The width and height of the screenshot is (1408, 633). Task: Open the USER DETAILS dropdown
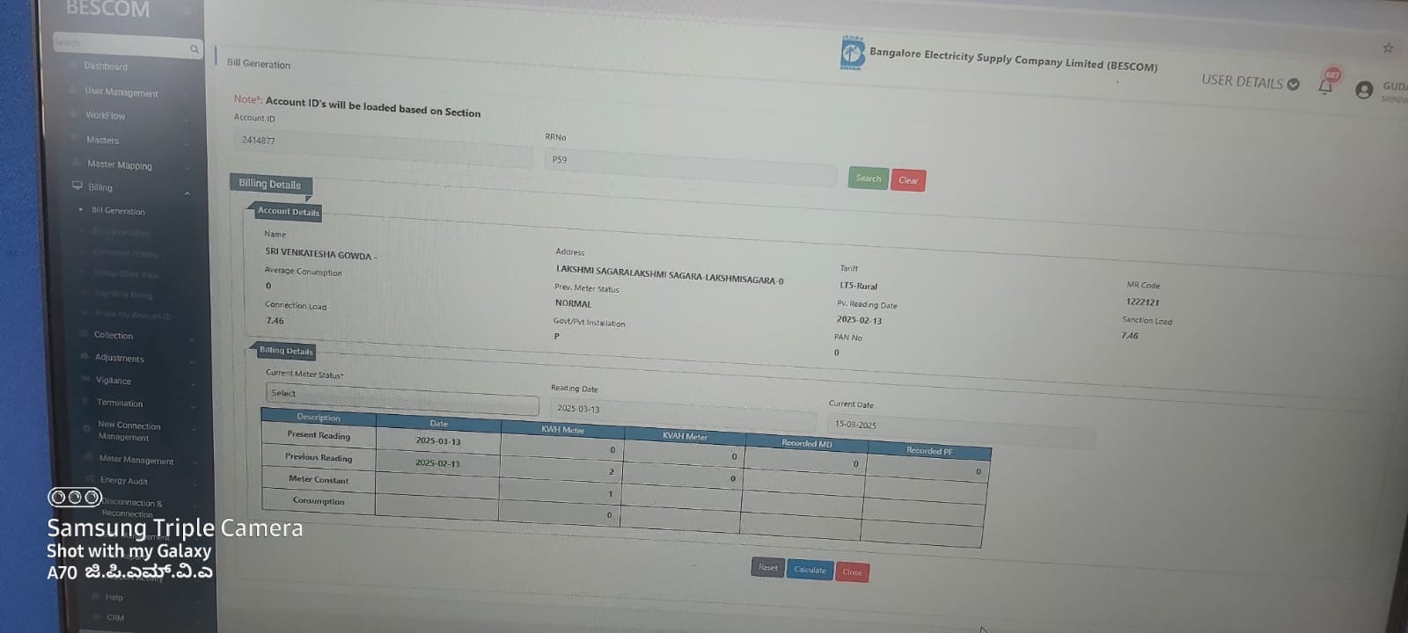(x=1250, y=82)
